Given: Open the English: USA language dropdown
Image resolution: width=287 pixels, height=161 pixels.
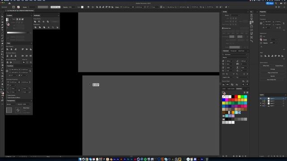Looking at the screenshot, I should point(228,77).
